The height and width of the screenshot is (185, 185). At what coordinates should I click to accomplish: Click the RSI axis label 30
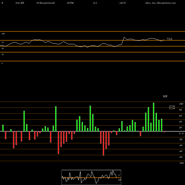3,54
